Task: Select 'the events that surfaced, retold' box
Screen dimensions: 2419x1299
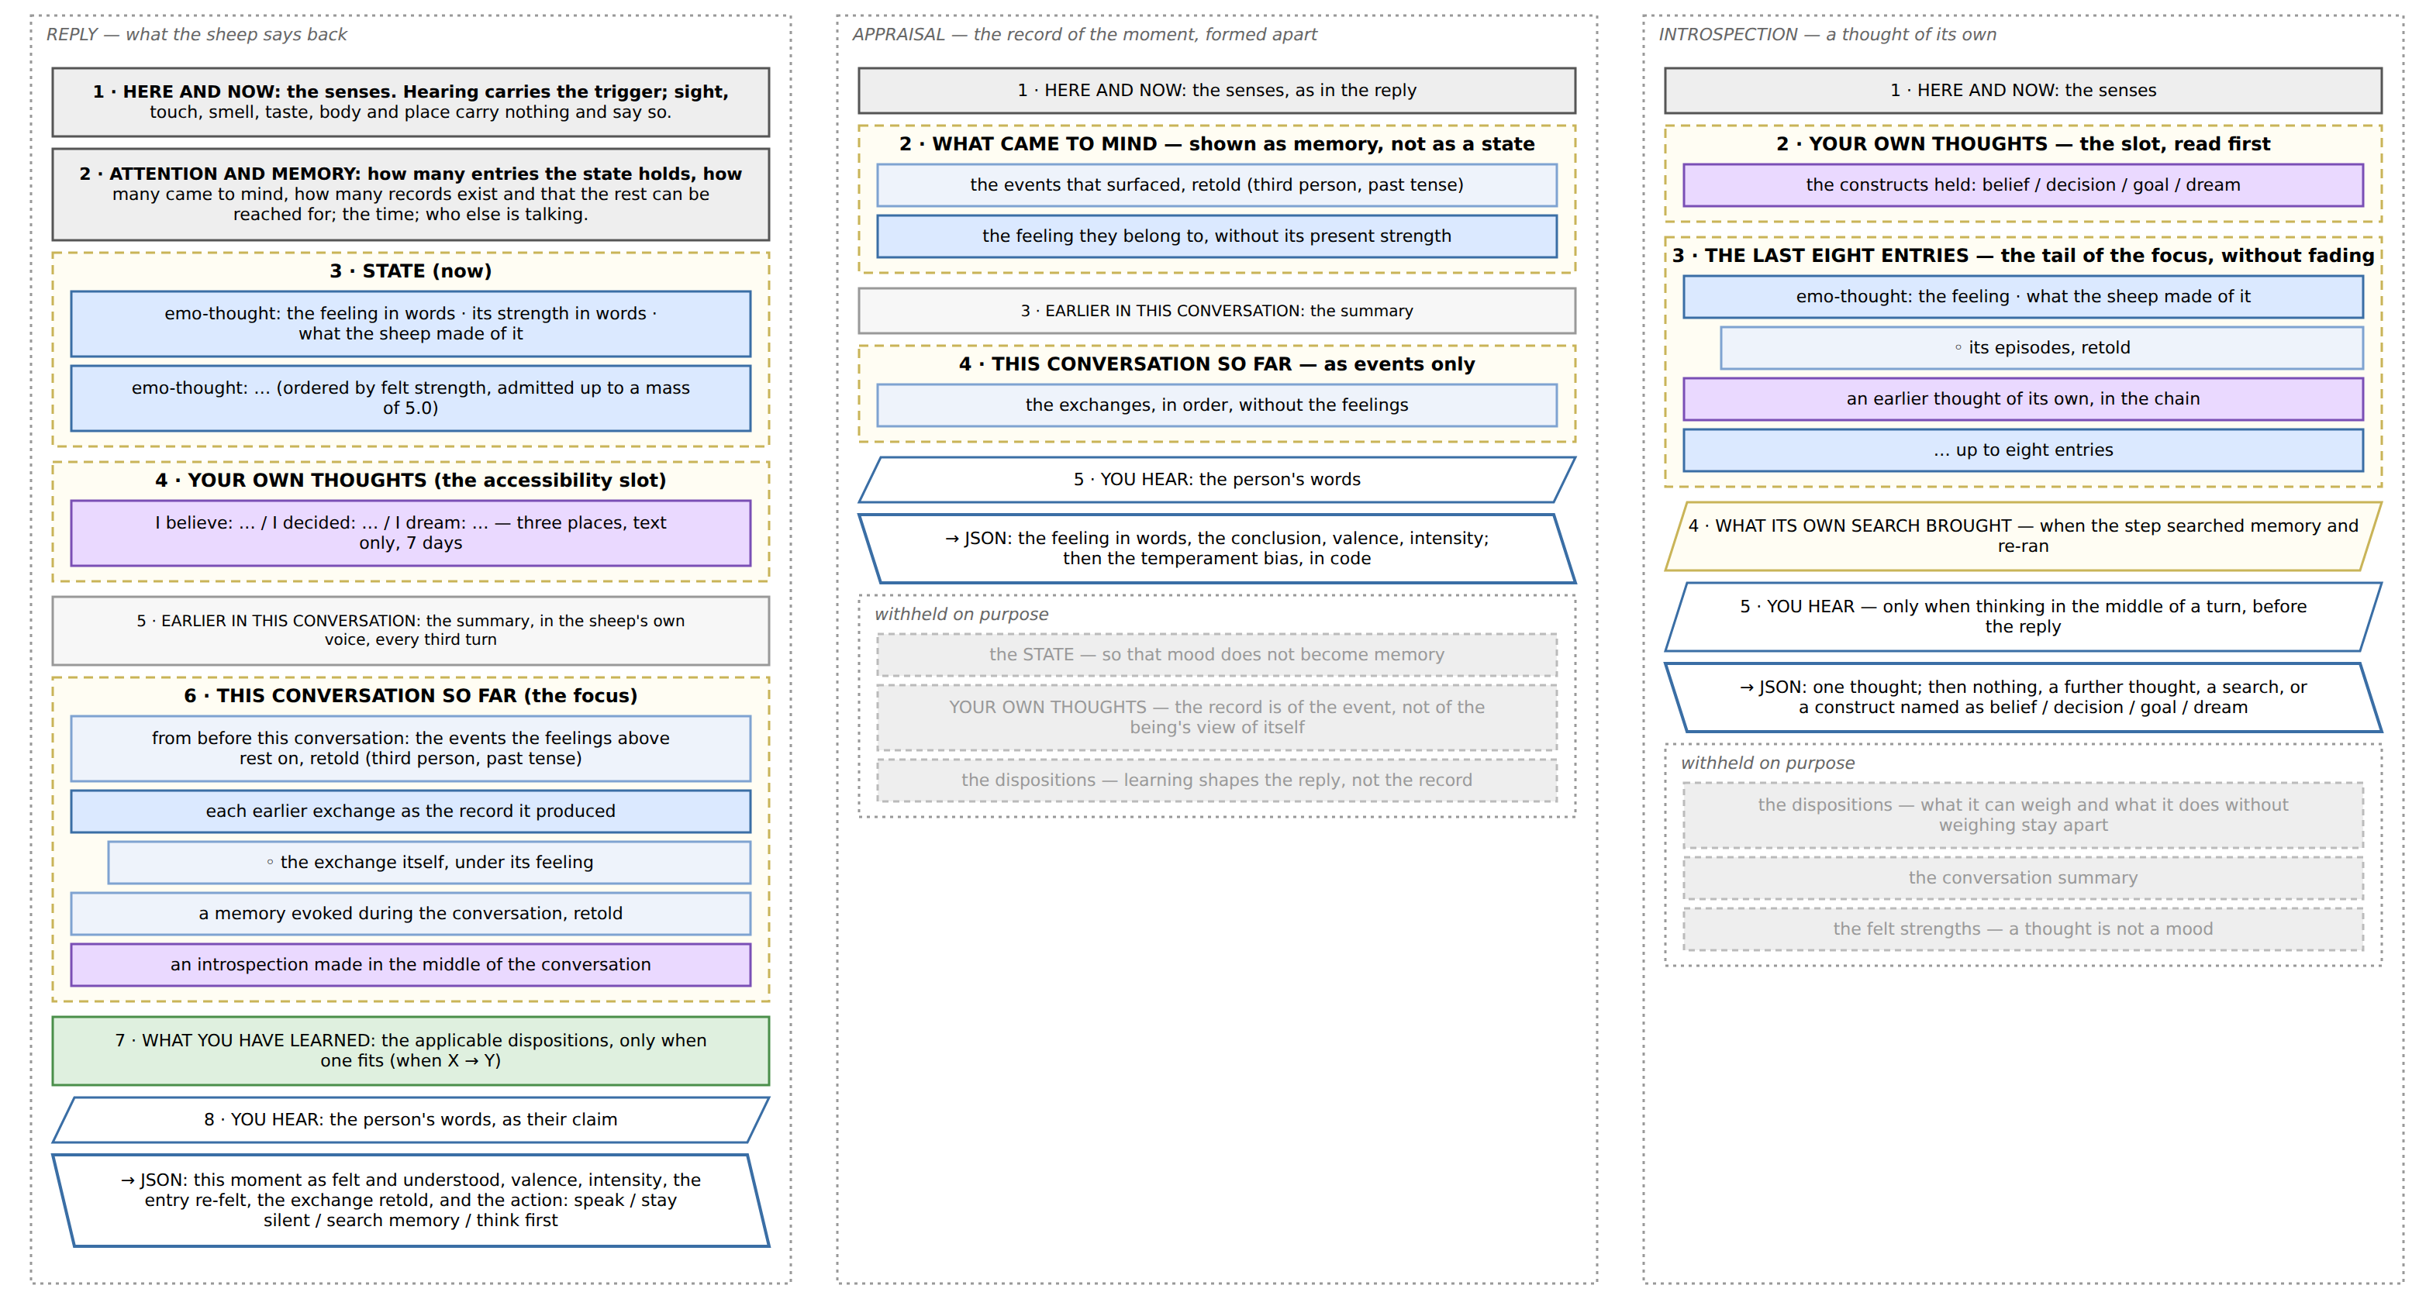Action: (x=1216, y=185)
